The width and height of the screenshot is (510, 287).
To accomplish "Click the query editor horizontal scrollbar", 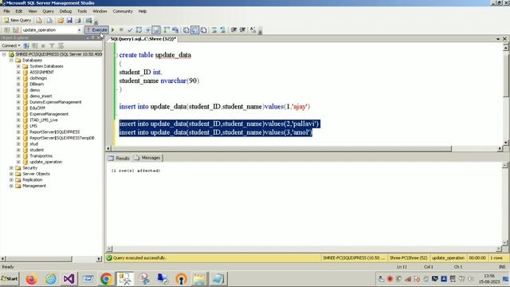I will pos(304,149).
